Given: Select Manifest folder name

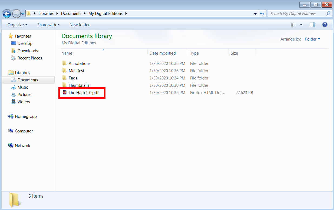Looking at the screenshot, I should click(x=76, y=71).
